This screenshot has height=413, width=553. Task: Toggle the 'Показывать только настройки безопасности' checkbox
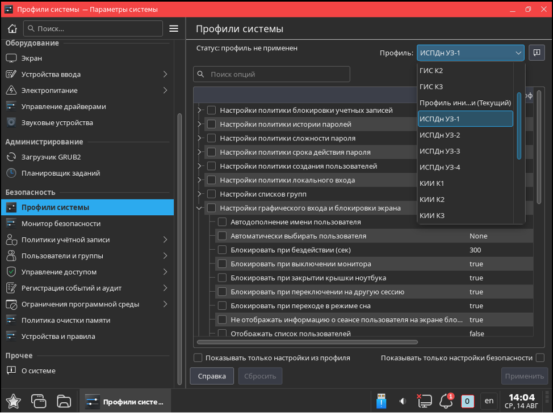[540, 357]
